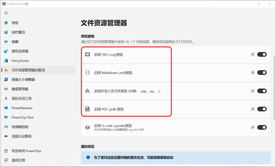276x167 pixels.
Task: Click the 启用 G-code (.gcode)预览 label
Action: 113,126
